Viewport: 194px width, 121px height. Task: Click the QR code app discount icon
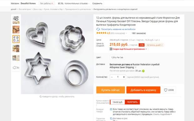pos(111,49)
